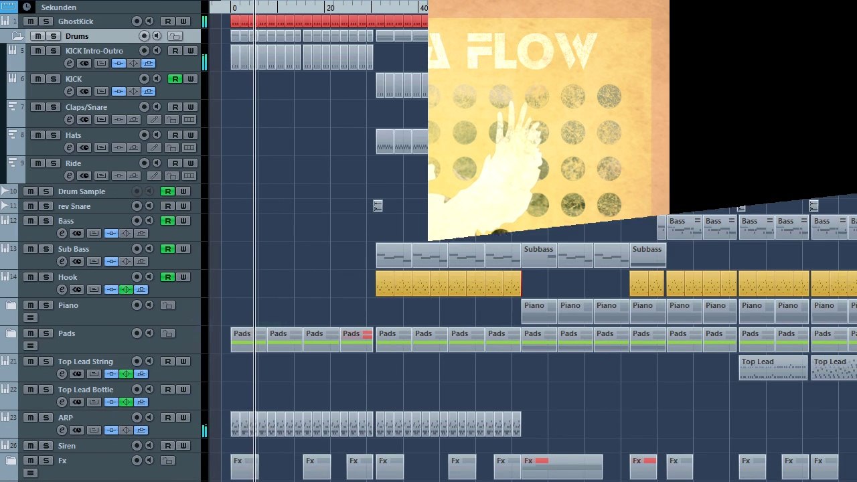
Task: Select the Drum Sample track name
Action: 82,191
